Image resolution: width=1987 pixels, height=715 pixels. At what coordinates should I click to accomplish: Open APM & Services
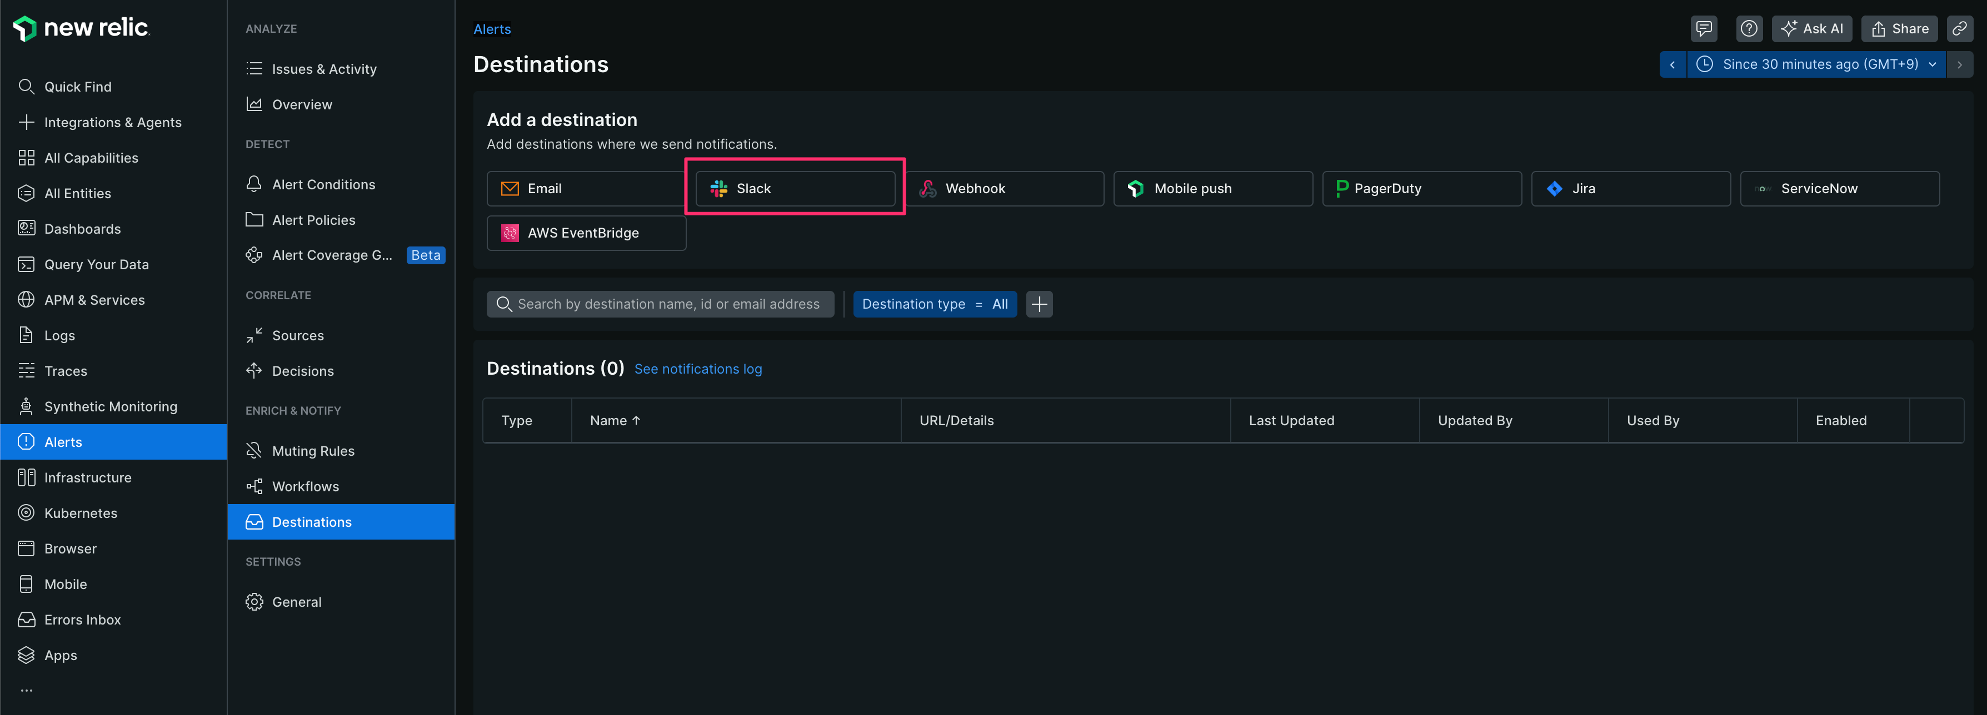tap(94, 300)
